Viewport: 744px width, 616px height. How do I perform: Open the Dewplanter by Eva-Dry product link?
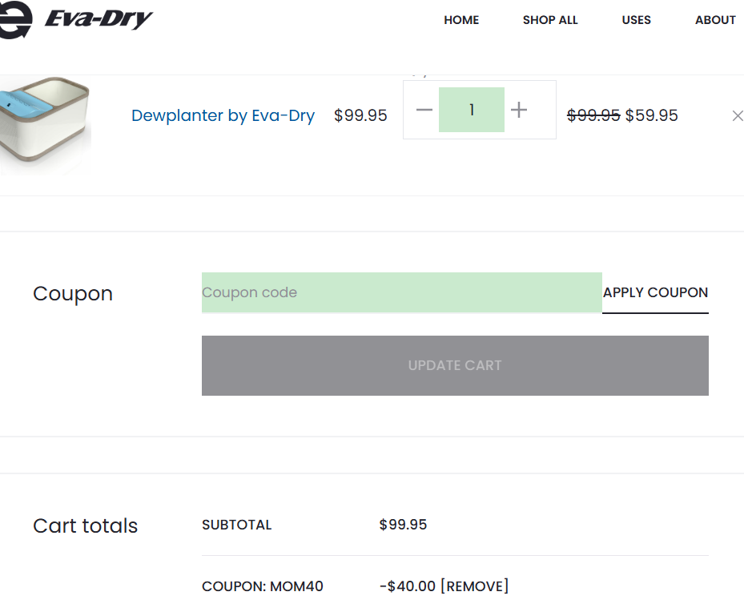coord(223,115)
